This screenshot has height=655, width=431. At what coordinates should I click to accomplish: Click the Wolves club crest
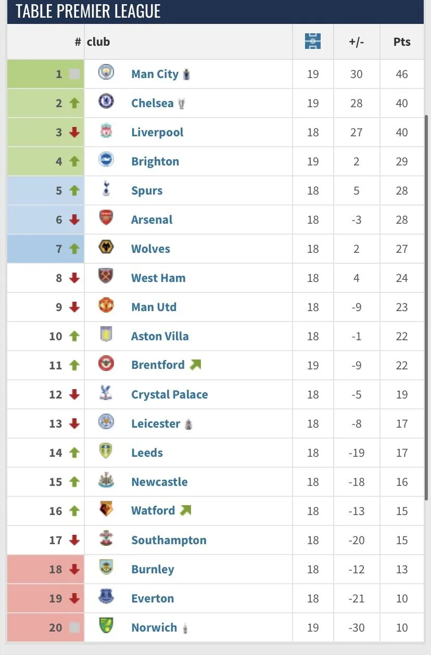[106, 248]
